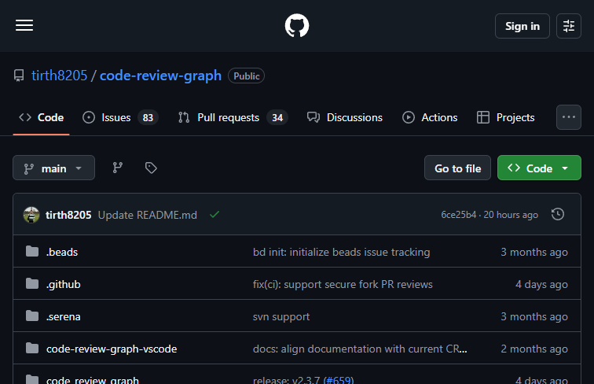View branches via the branch icon
The image size is (594, 384).
tap(117, 168)
